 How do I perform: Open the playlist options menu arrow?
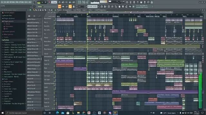28,10
